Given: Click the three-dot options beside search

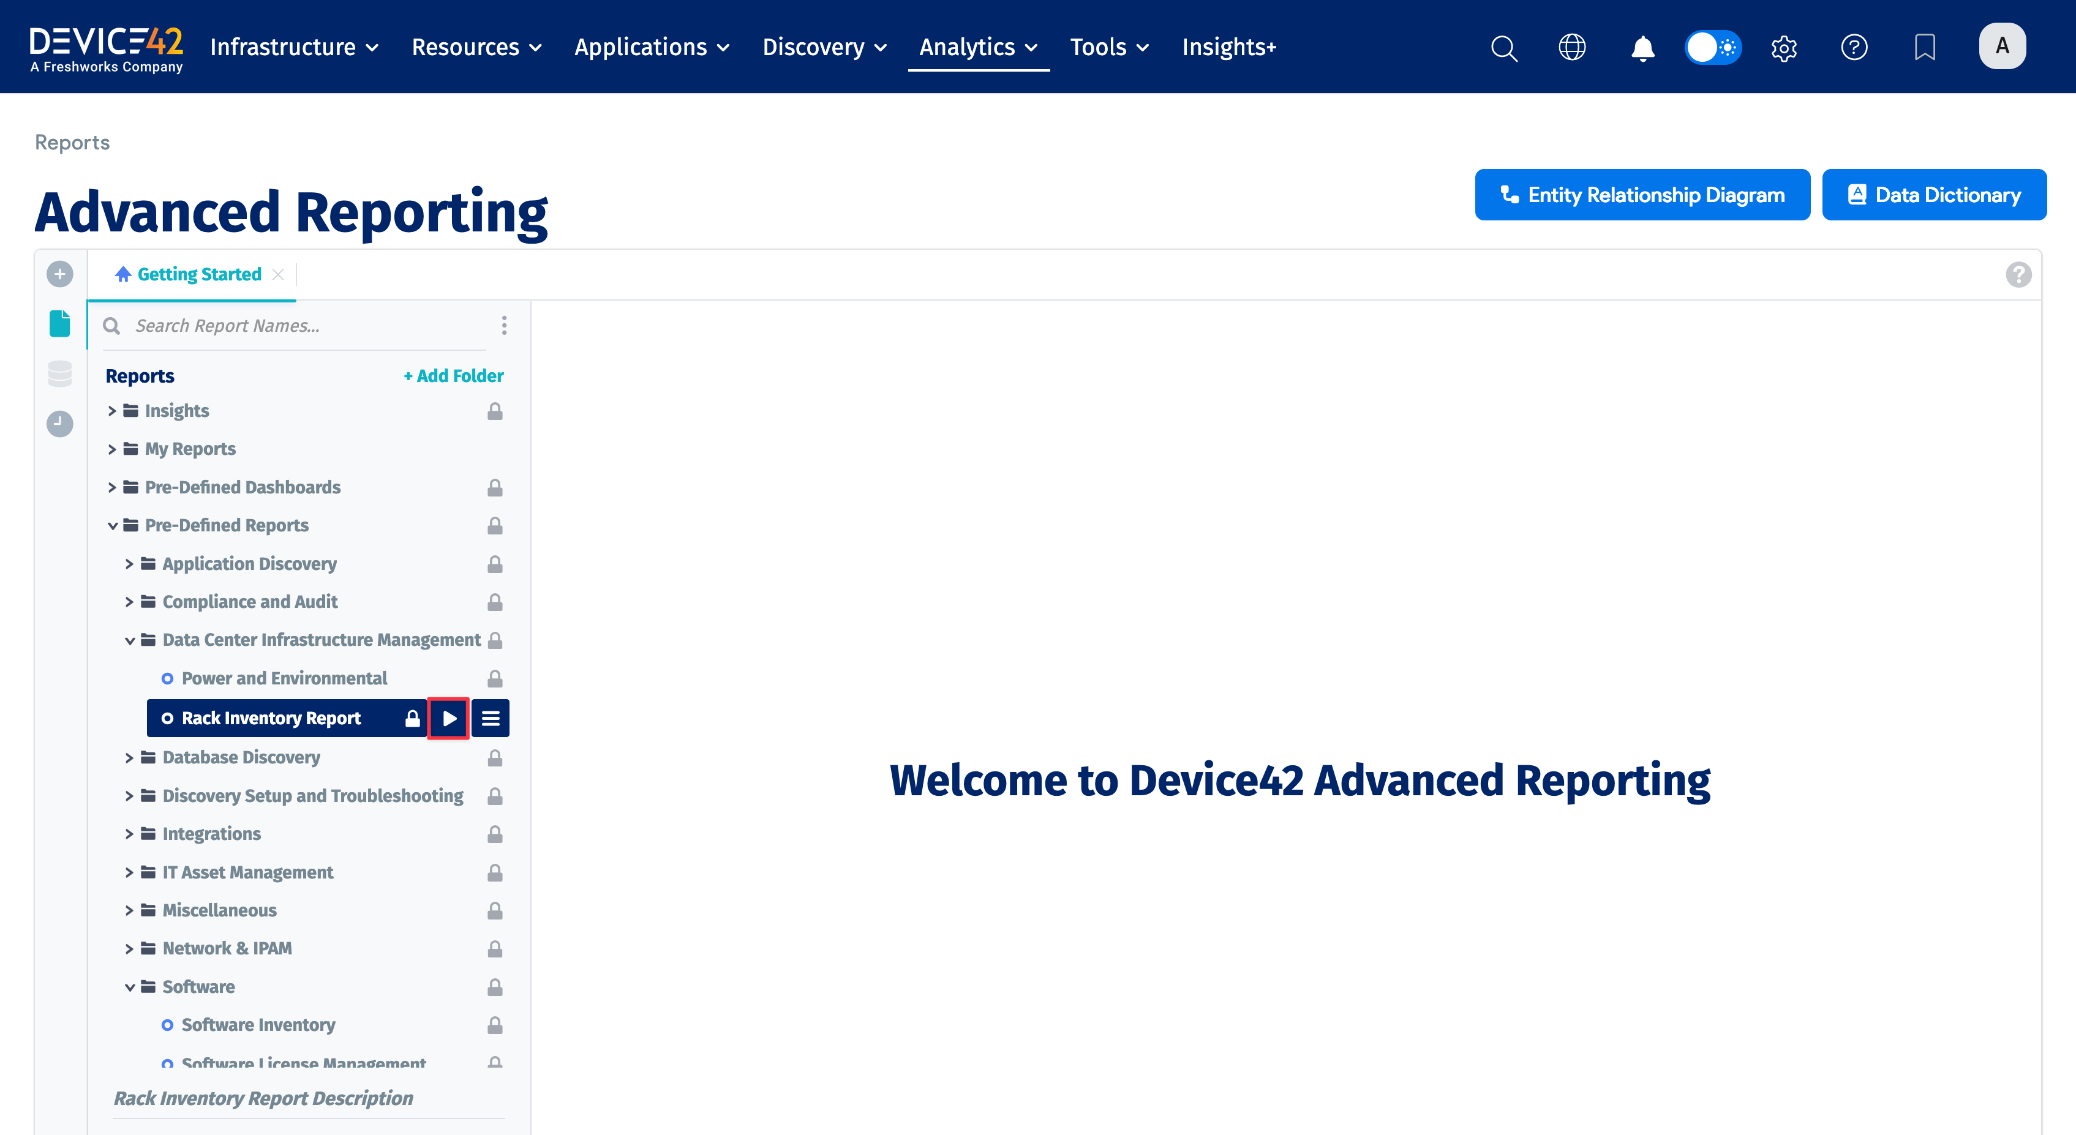Looking at the screenshot, I should pos(505,326).
